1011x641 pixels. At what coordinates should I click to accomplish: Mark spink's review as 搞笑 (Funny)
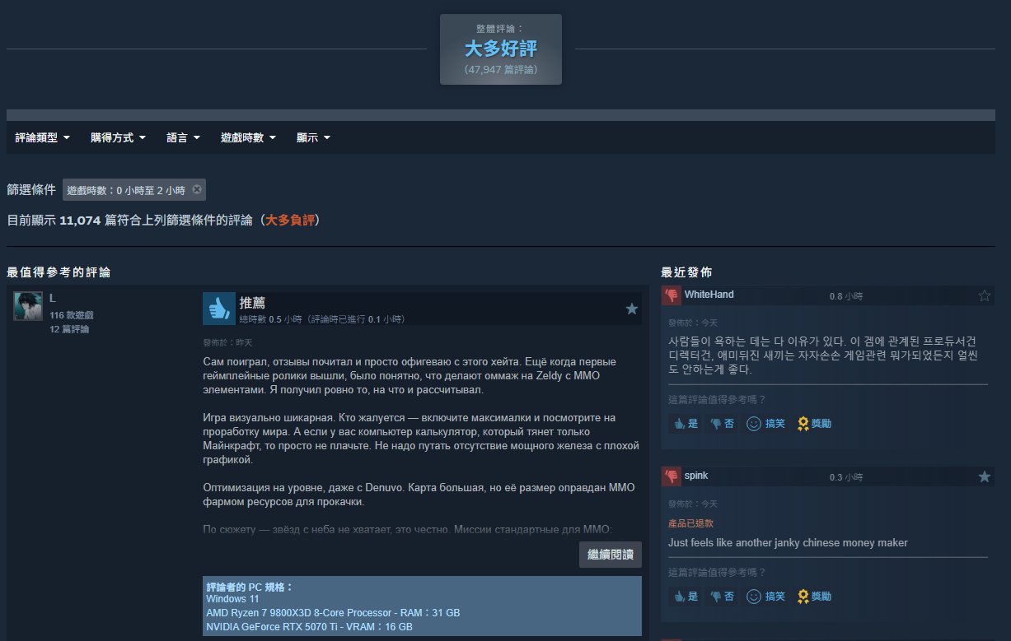765,596
